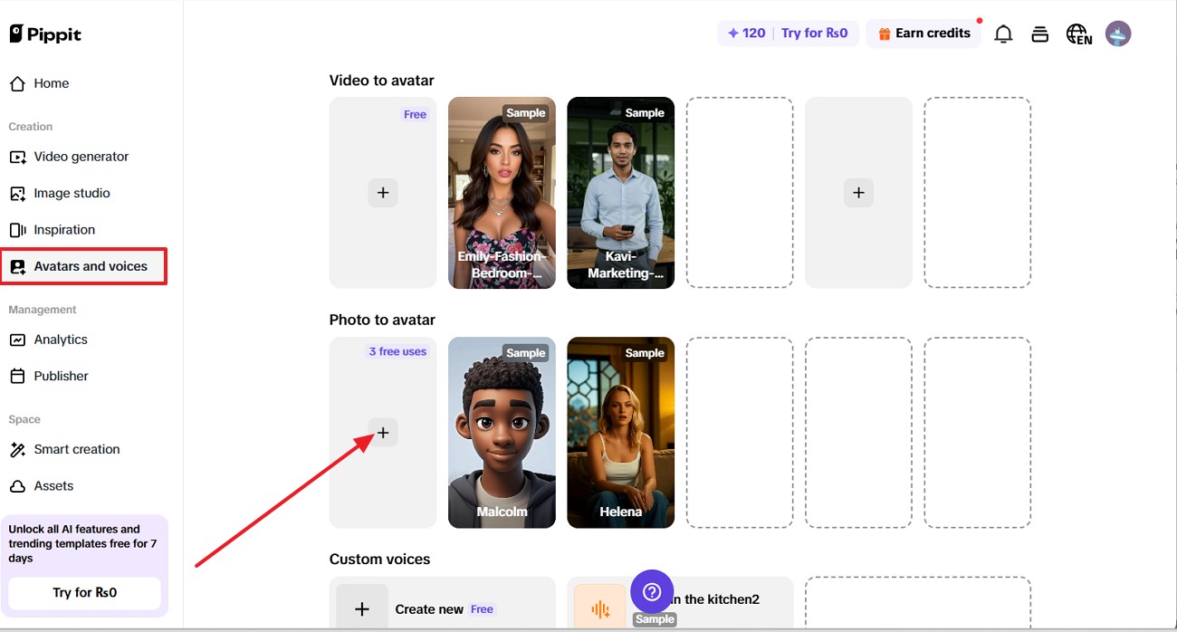1177x632 pixels.
Task: Click the Custom voices heading
Action: (x=380, y=559)
